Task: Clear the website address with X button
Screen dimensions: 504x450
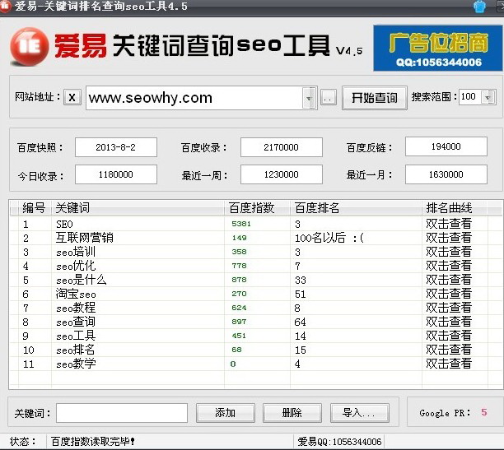Action: 72,97
